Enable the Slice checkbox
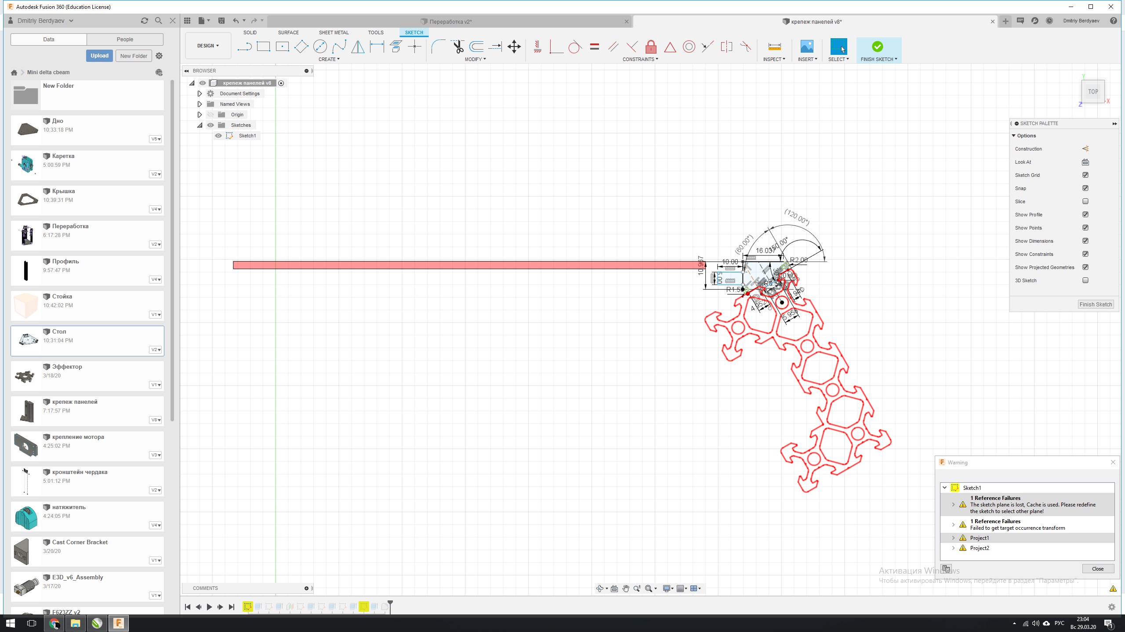Image resolution: width=1125 pixels, height=632 pixels. (1085, 201)
